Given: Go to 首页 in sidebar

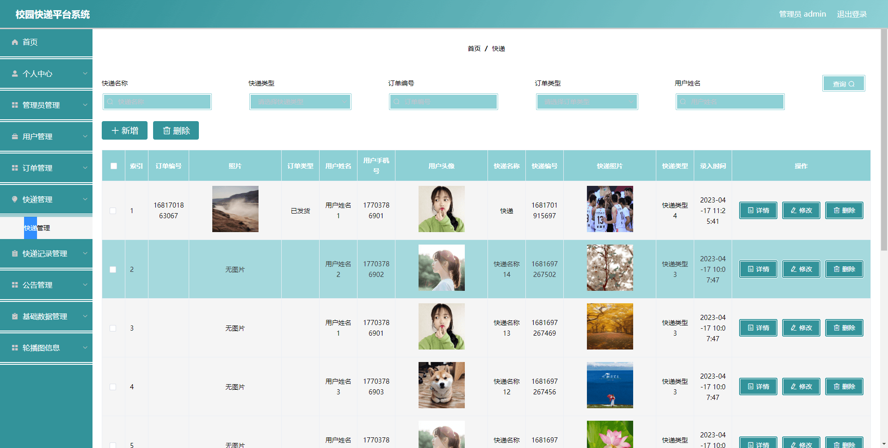Looking at the screenshot, I should click(x=46, y=42).
